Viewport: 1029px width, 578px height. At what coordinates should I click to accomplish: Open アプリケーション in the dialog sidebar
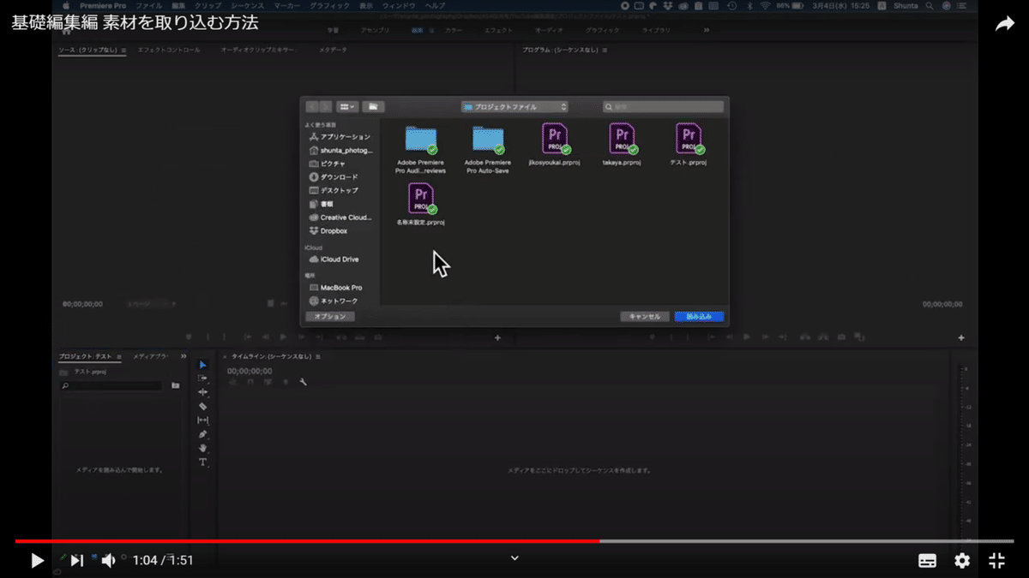coord(340,137)
